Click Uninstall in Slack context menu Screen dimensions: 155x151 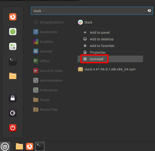pyautogui.click(x=110, y=59)
